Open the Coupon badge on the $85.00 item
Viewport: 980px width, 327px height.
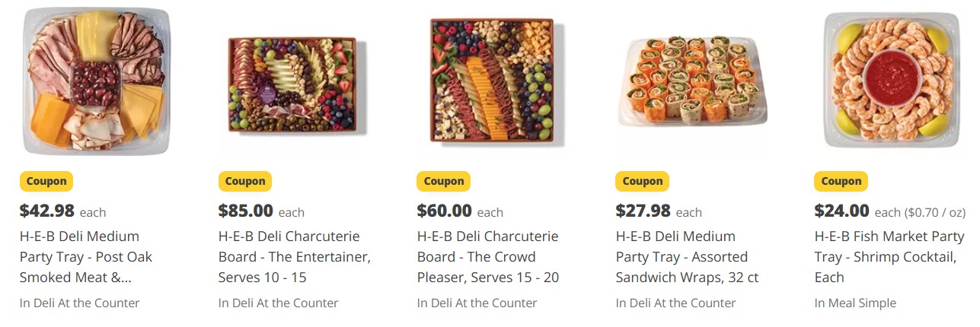pos(245,181)
